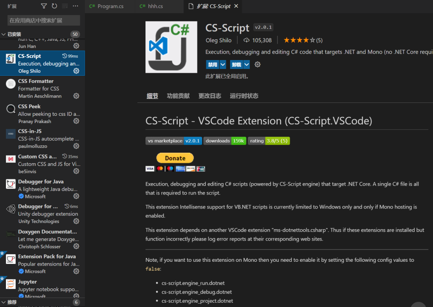
Task: Click the cs-script.engine_debug.dotnet list item
Action: 197,292
